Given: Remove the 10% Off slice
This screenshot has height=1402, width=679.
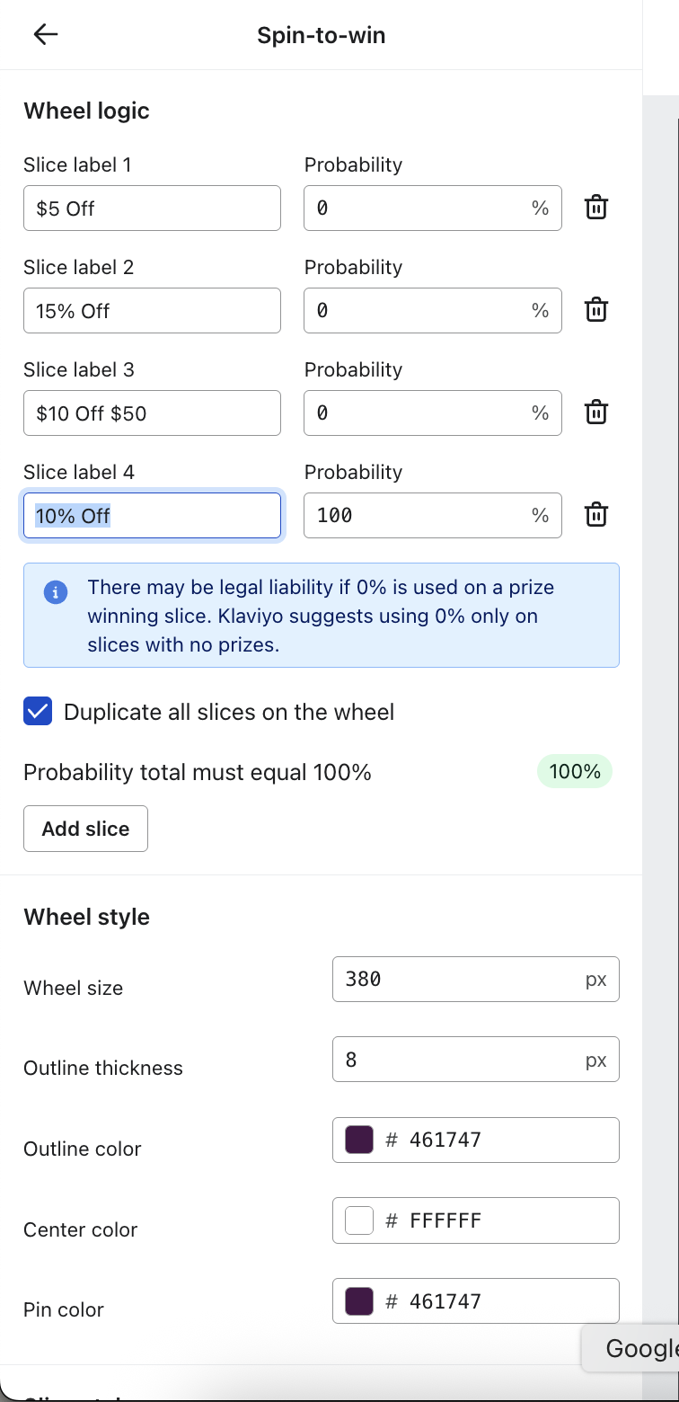Looking at the screenshot, I should pyautogui.click(x=595, y=515).
